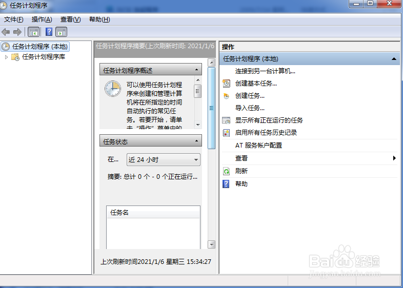Click the Forward arrow toolbar icon
403x288 pixels.
point(17,32)
